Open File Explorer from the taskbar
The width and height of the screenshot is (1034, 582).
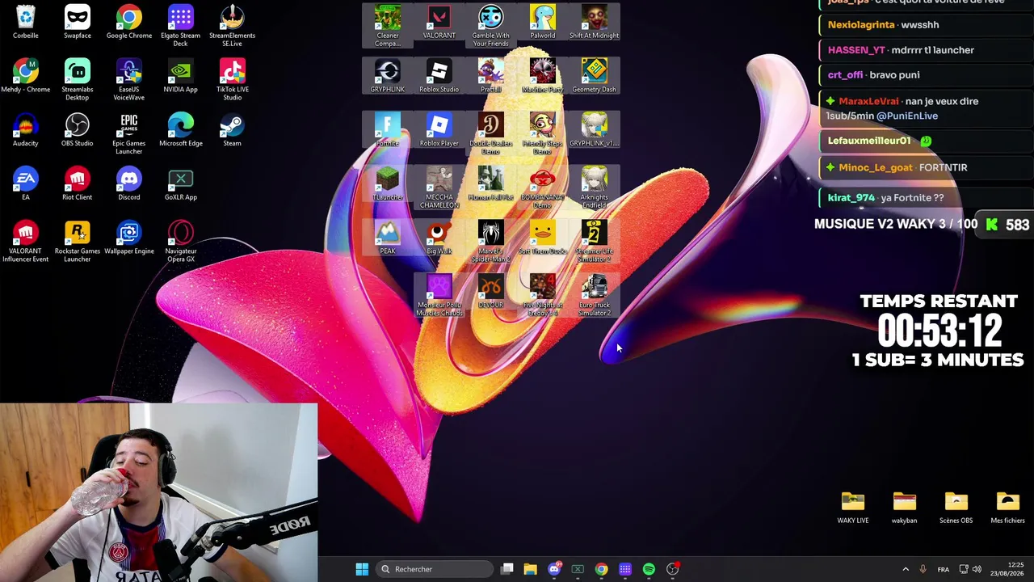pos(530,569)
